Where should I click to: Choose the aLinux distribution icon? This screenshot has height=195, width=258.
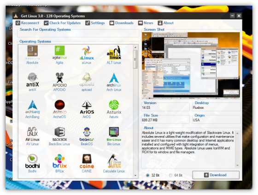pyautogui.click(x=87, y=53)
